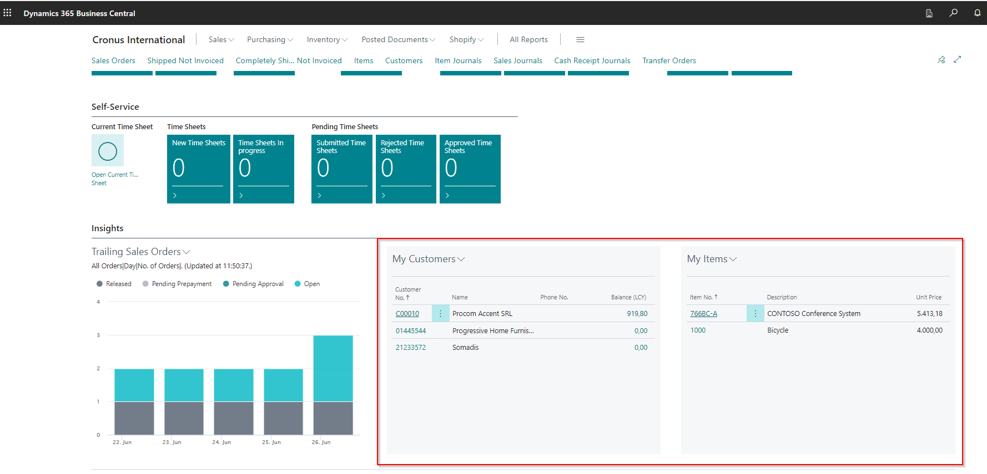Click the arrow on Time Sheets In progress tile
The height and width of the screenshot is (474, 987).
[x=241, y=195]
